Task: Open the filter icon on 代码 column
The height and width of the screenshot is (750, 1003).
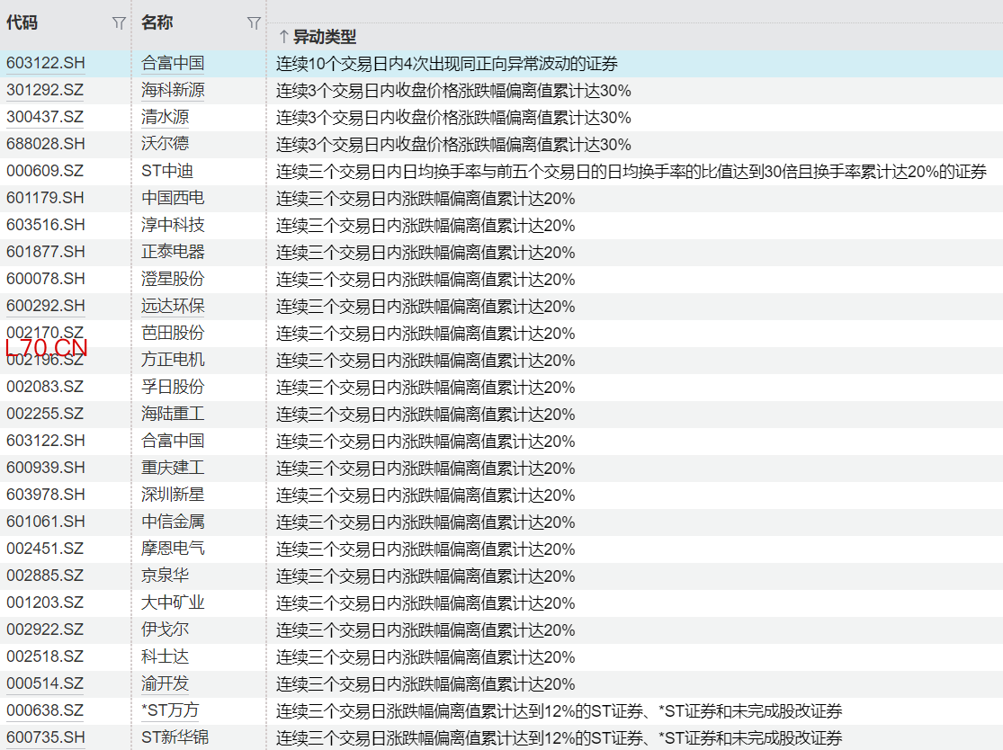Action: 119,23
